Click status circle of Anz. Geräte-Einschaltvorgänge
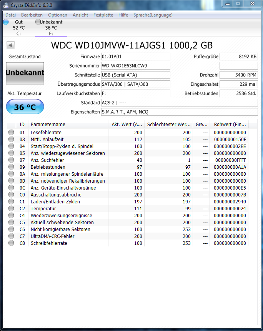The image size is (263, 331). point(11,188)
